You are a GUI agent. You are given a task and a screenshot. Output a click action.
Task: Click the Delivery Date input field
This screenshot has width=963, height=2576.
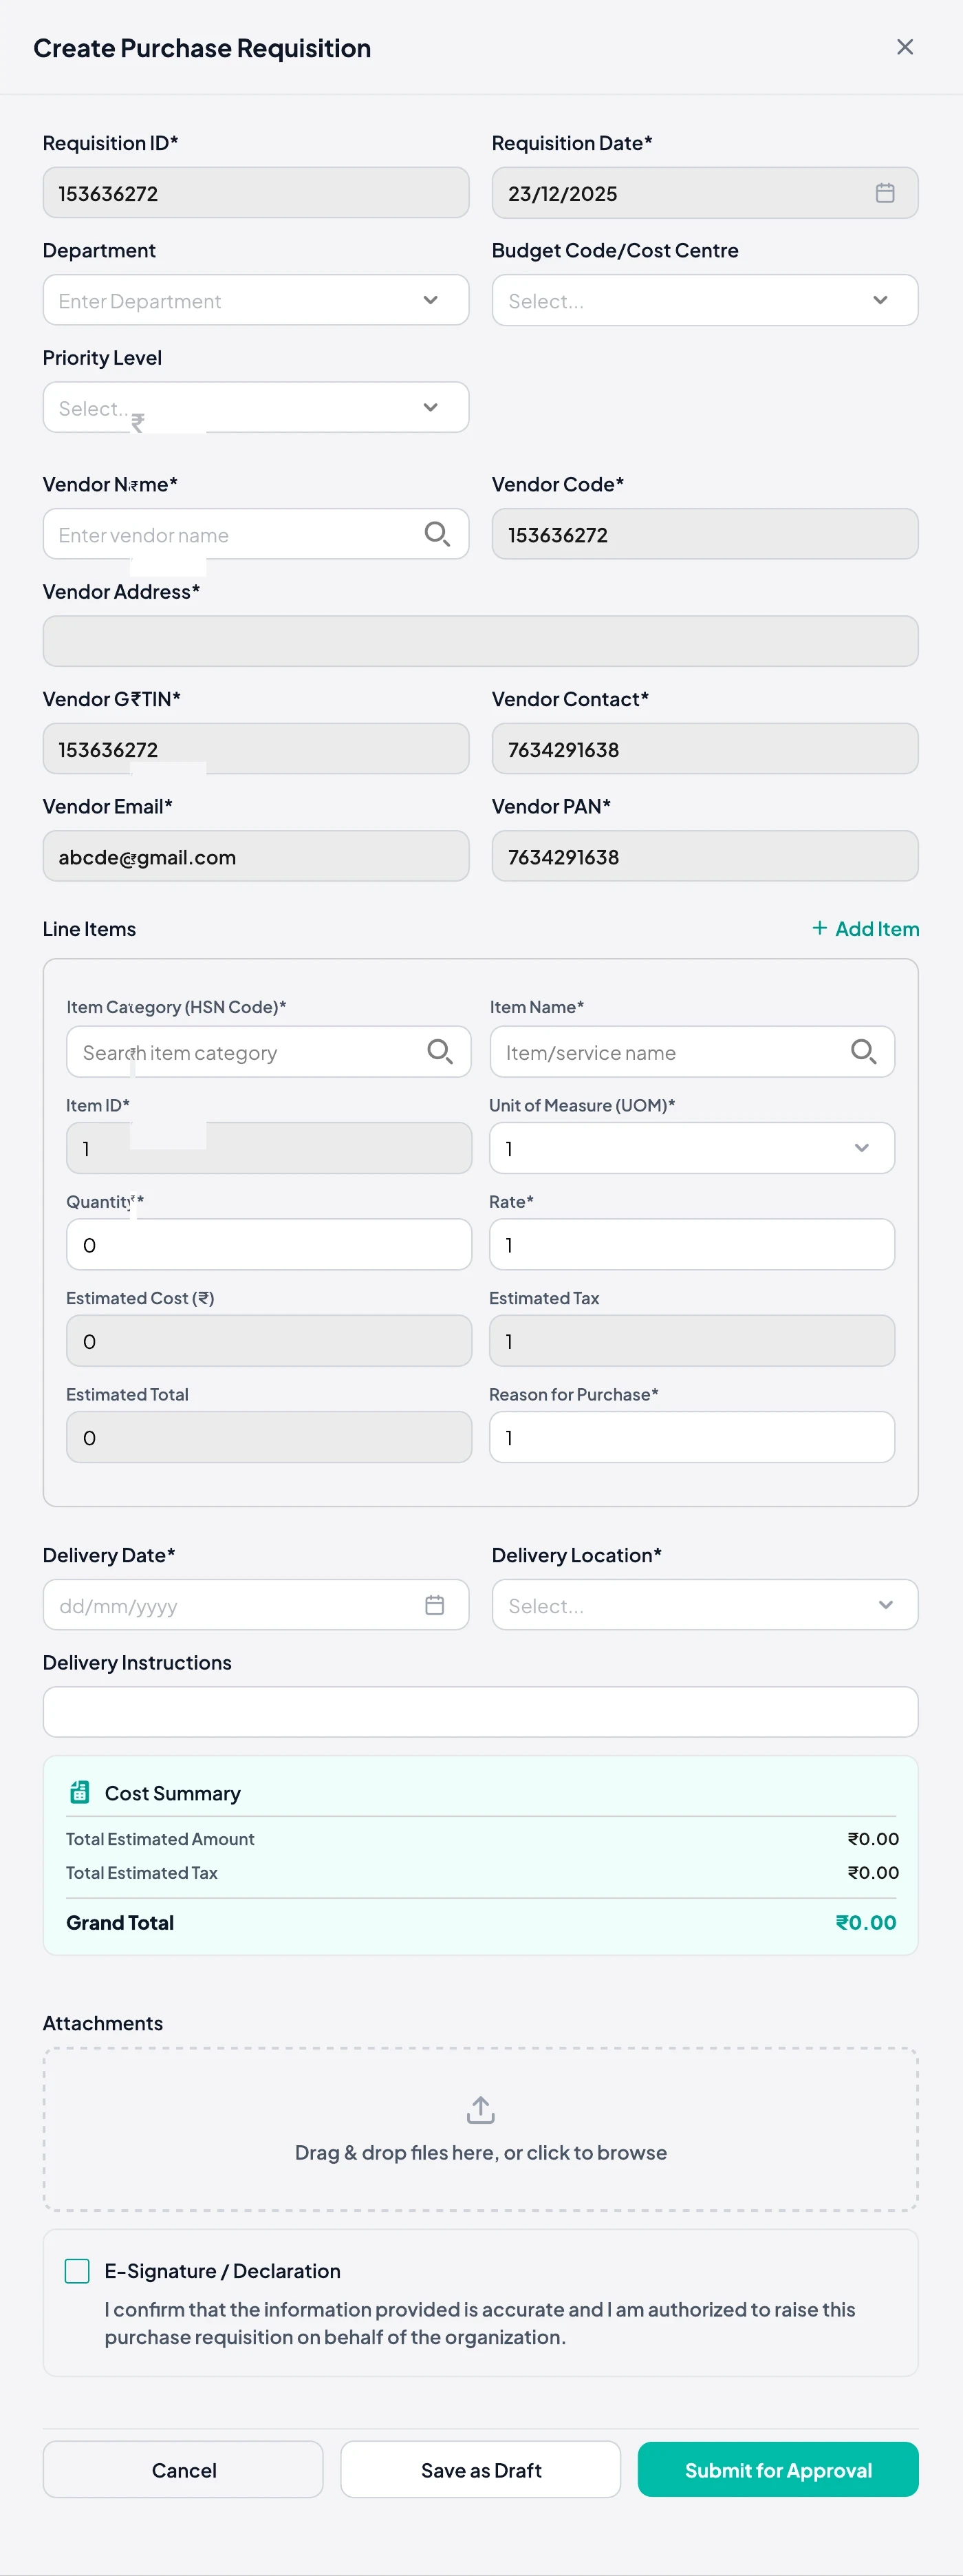click(256, 1605)
